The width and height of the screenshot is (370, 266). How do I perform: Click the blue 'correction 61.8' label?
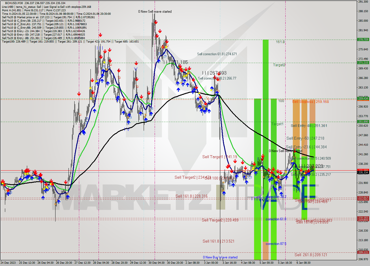276,219
